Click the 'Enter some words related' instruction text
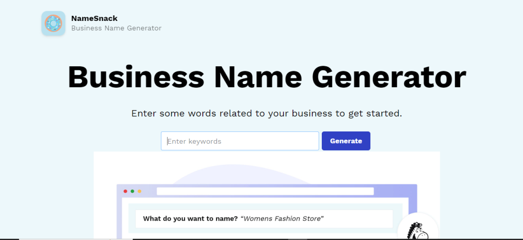Viewport: 523px width, 240px height. click(x=267, y=114)
